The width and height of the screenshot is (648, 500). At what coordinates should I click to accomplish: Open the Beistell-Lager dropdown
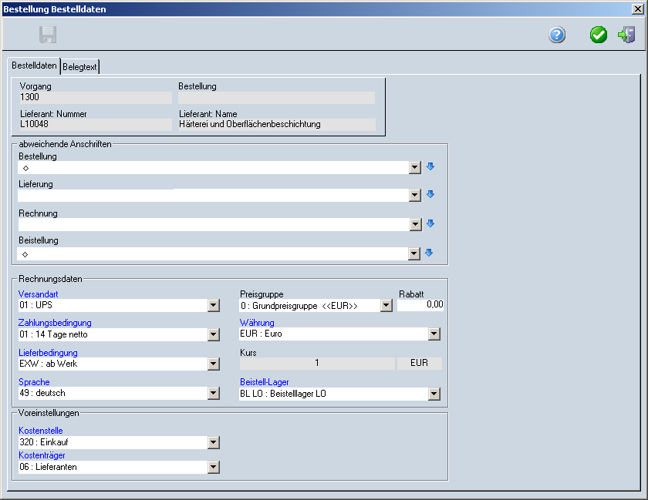click(434, 394)
